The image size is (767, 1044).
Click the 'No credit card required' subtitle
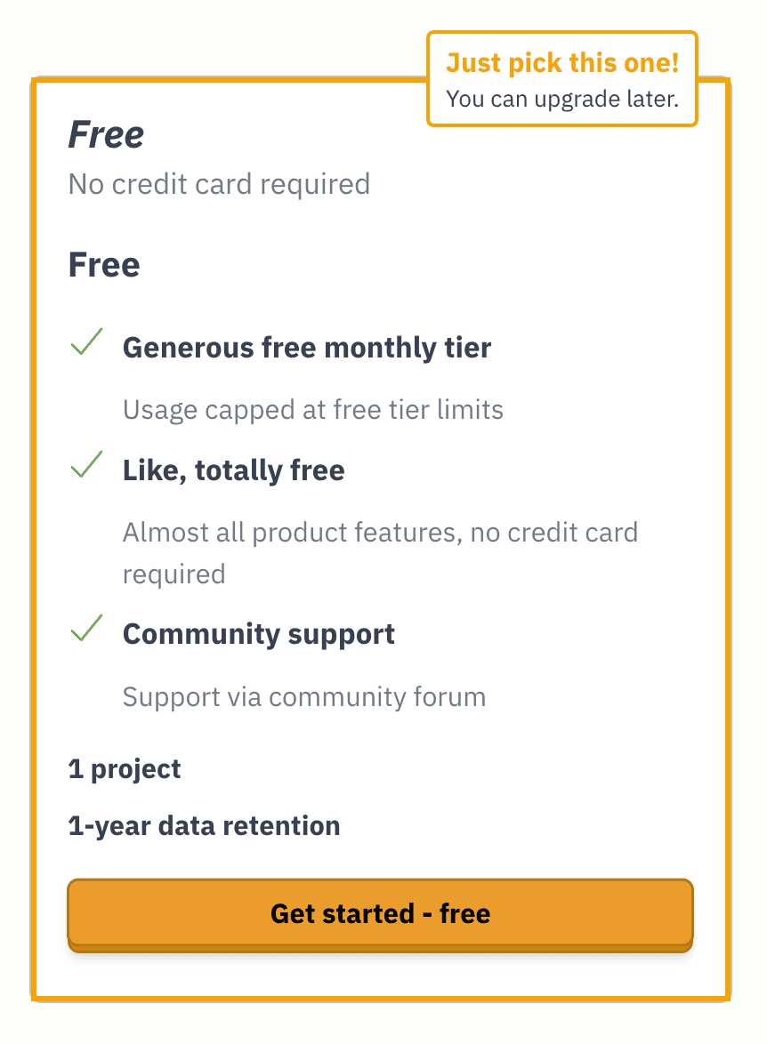[219, 184]
